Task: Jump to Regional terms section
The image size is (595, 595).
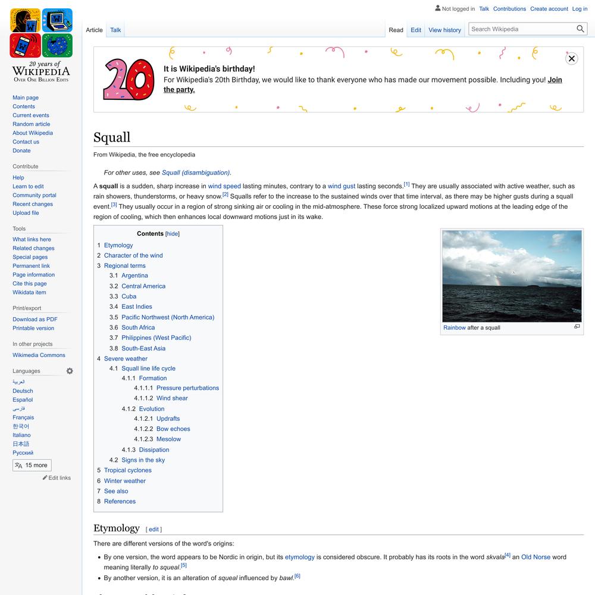Action: 124,266
